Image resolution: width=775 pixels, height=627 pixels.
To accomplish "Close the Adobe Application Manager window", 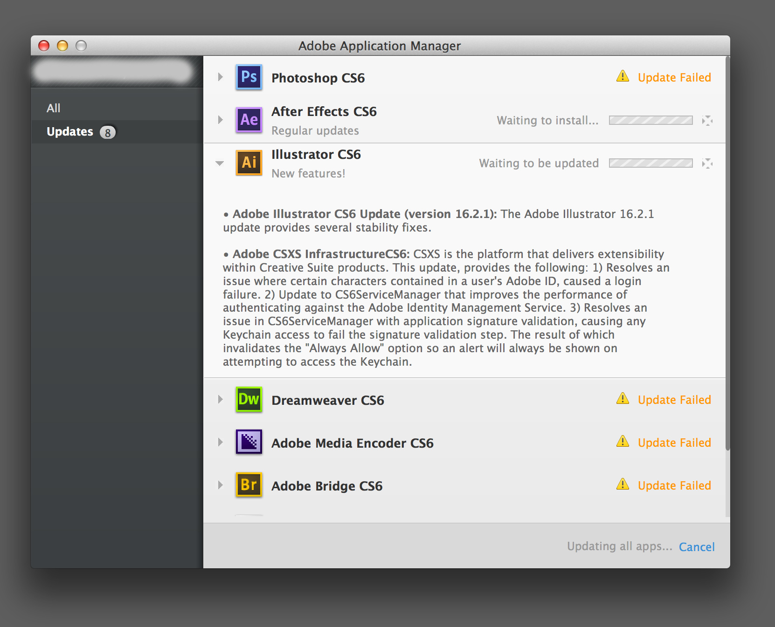I will [44, 46].
